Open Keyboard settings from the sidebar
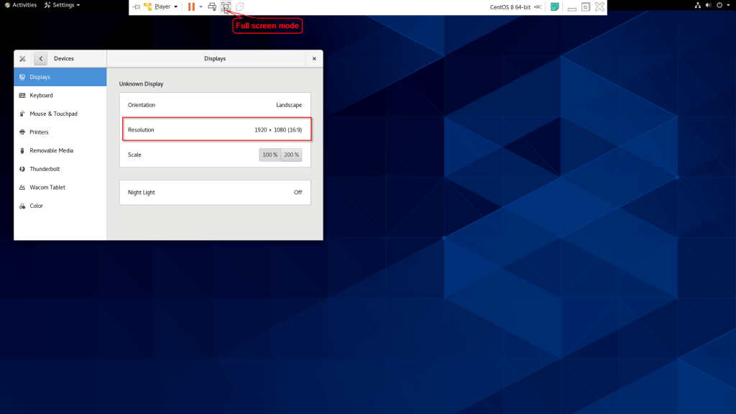736x414 pixels. 41,95
